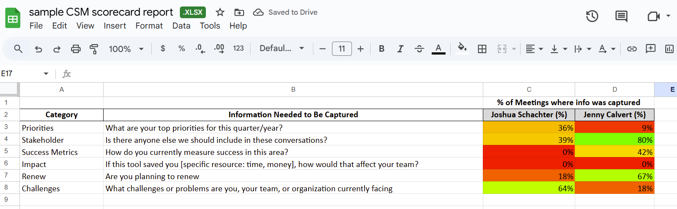Open the Data menu

[x=181, y=26]
